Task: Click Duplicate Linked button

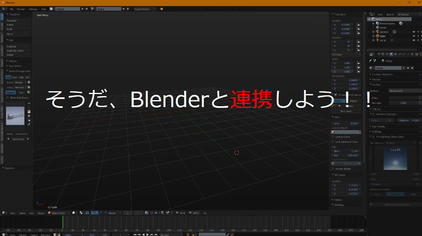Action: coord(18,51)
